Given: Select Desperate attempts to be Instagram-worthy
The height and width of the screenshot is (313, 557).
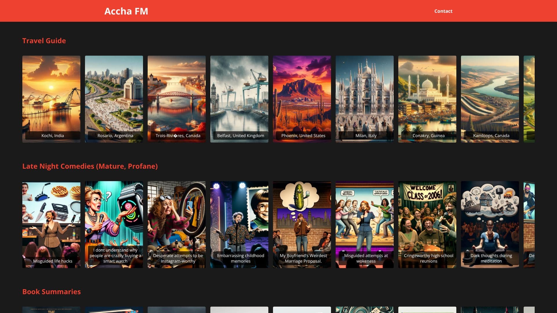Looking at the screenshot, I should click(177, 225).
